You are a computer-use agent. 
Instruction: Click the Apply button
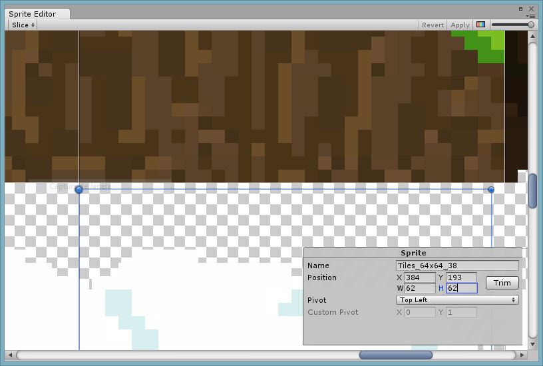(460, 25)
